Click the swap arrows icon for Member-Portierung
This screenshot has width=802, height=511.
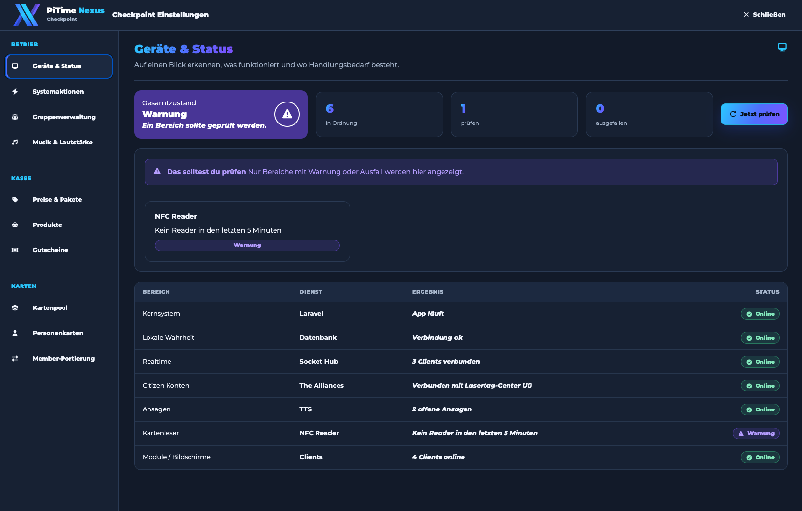15,359
